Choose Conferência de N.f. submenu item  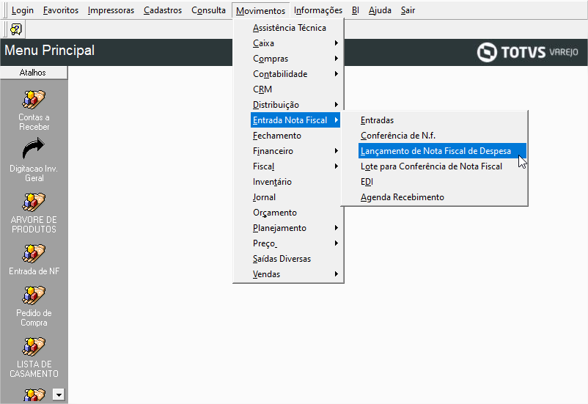tap(435, 136)
